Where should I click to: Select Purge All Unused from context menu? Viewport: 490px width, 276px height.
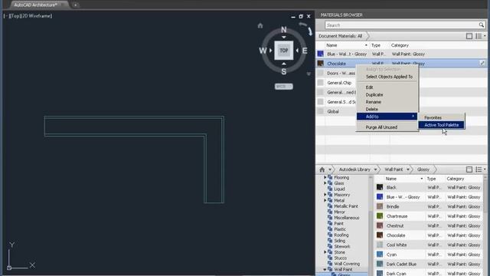(381, 127)
